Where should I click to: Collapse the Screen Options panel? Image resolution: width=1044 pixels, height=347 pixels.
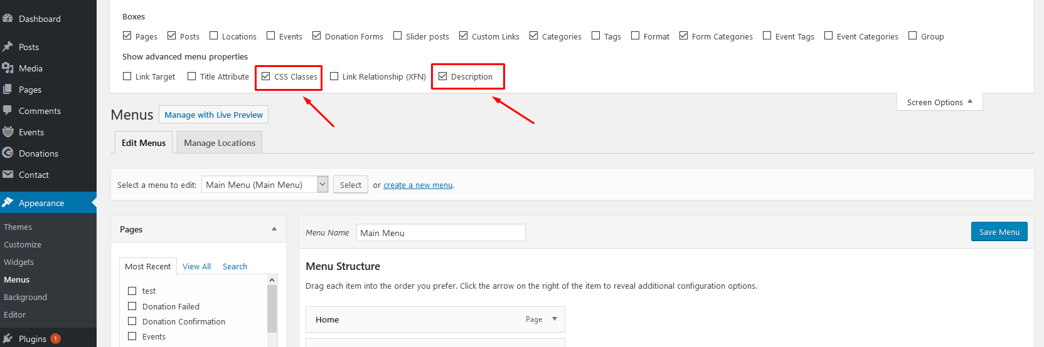coord(939,102)
